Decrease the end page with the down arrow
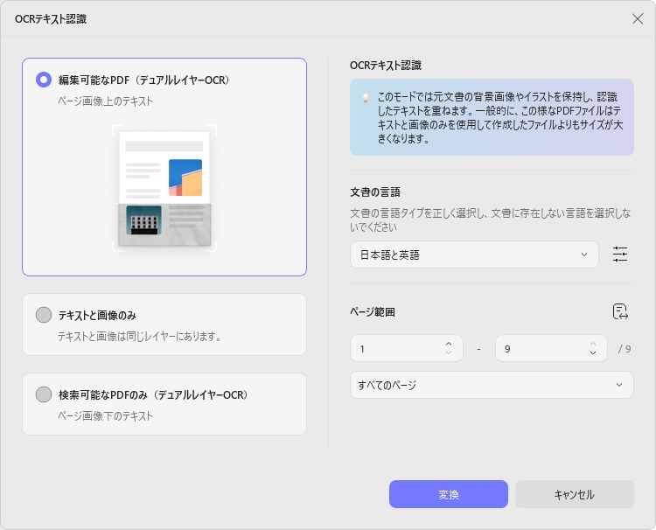The image size is (656, 530). 593,353
